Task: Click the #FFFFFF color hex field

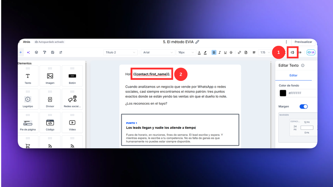Action: point(302,93)
